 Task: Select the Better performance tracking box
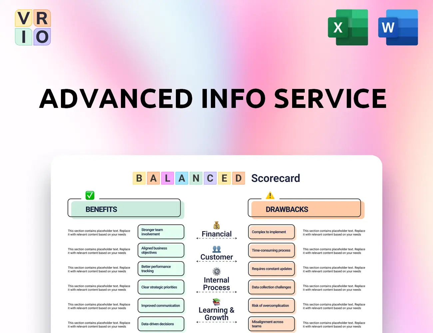pyautogui.click(x=161, y=269)
